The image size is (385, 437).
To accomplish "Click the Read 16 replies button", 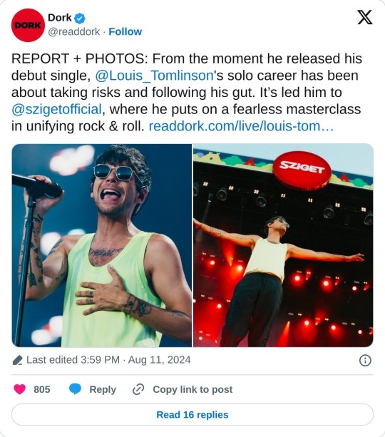I will click(x=192, y=415).
